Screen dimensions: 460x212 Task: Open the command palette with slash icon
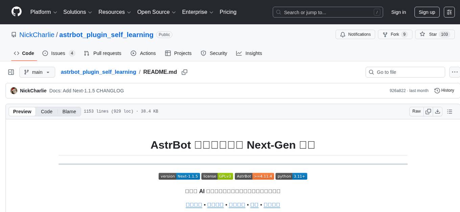point(377,12)
